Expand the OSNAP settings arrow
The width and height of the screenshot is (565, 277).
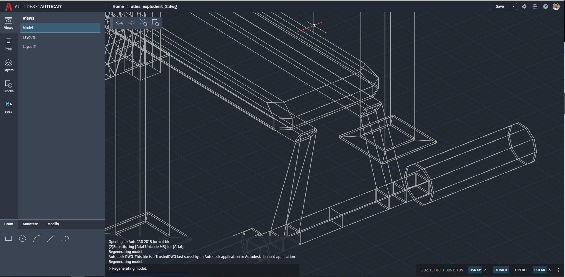pyautogui.click(x=485, y=270)
